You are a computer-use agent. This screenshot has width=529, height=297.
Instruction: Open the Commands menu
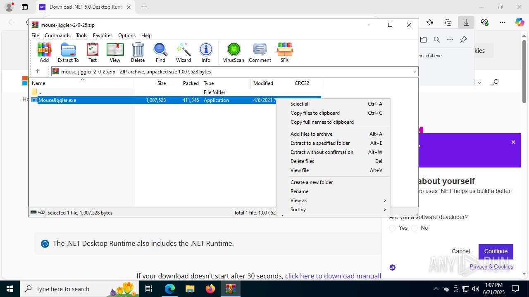tap(57, 35)
